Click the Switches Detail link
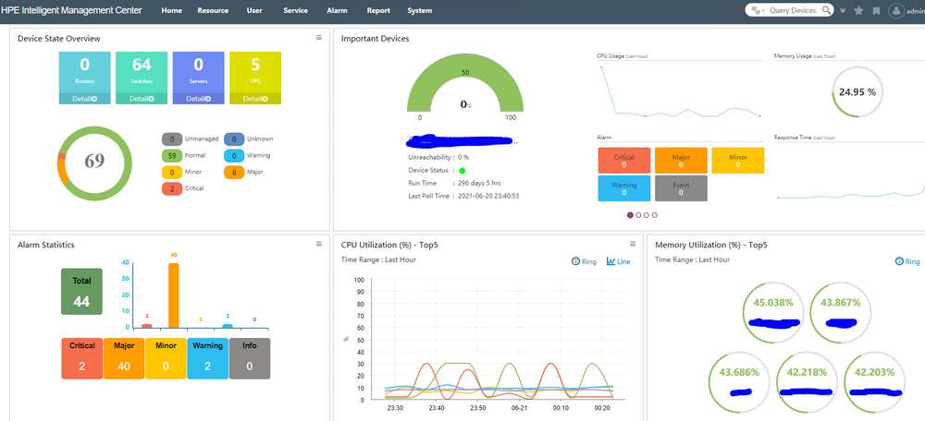The image size is (925, 421). click(x=142, y=99)
